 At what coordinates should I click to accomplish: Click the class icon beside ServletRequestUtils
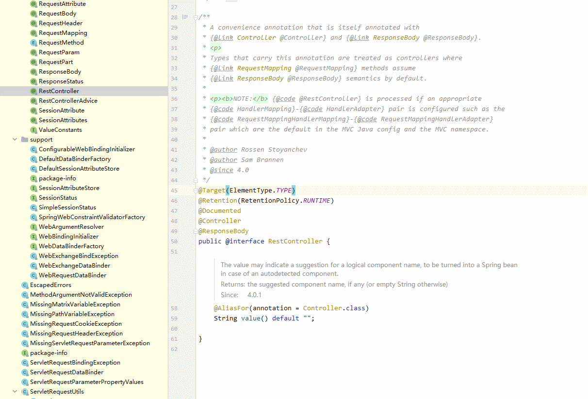[x=25, y=392]
